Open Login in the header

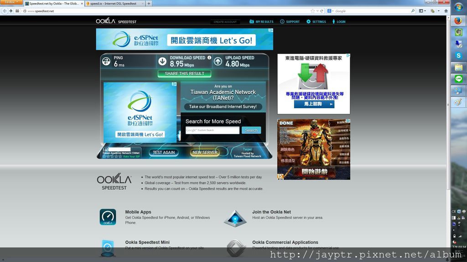(339, 22)
